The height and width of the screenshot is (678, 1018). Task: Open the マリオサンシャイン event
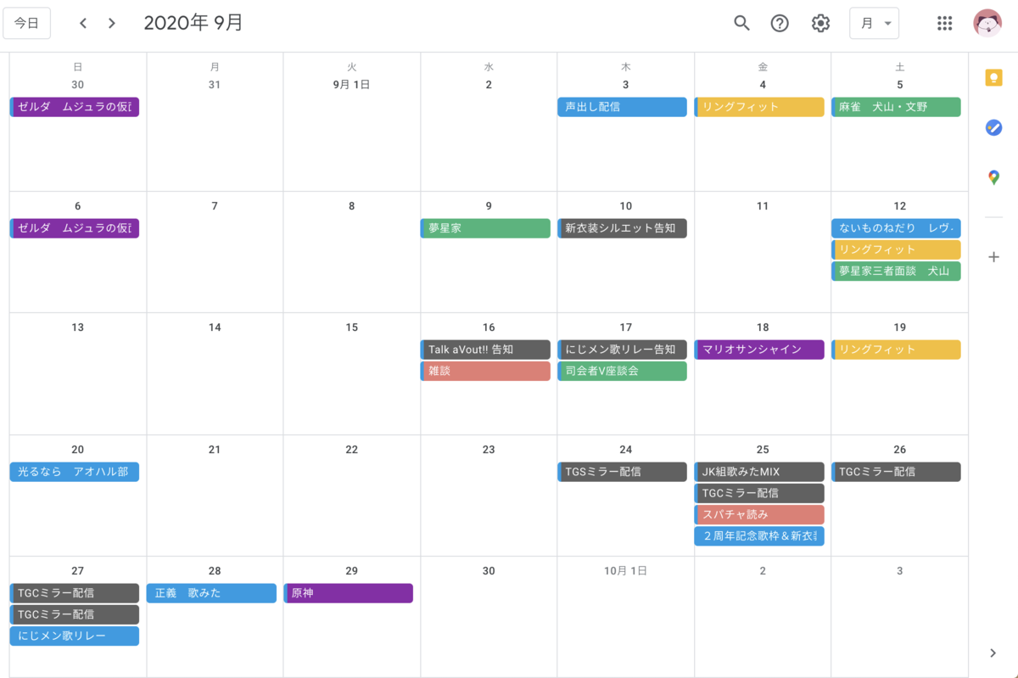click(759, 350)
